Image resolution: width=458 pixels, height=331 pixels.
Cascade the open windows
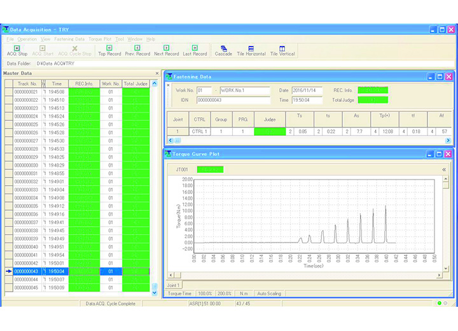pyautogui.click(x=223, y=50)
